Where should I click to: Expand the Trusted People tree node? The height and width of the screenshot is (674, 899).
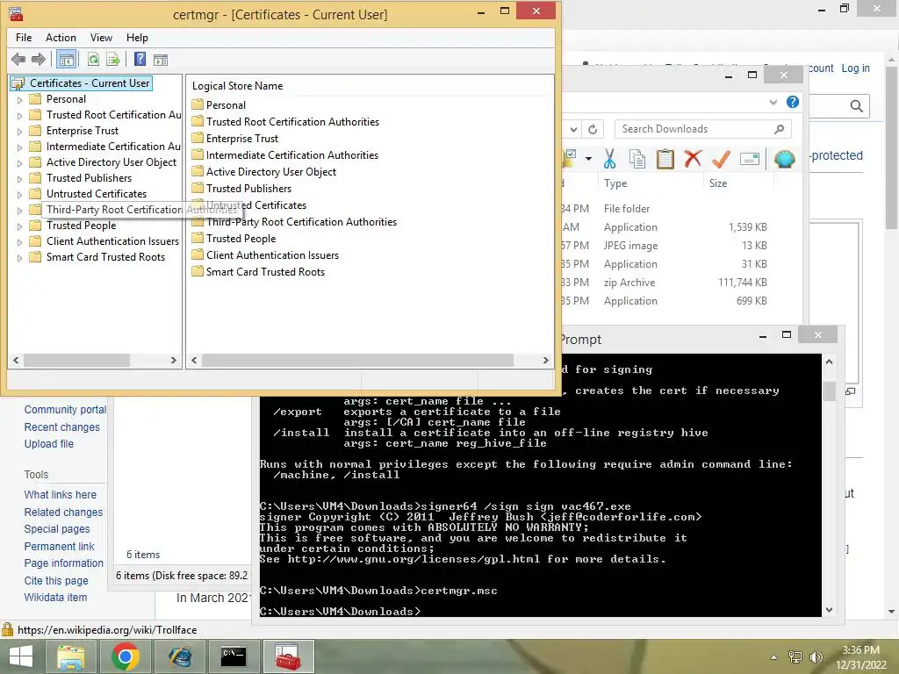point(19,226)
